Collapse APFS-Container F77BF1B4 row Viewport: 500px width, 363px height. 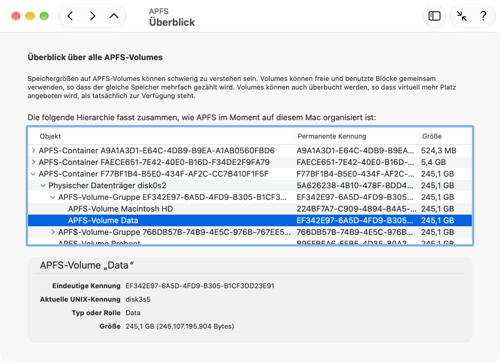coord(33,174)
